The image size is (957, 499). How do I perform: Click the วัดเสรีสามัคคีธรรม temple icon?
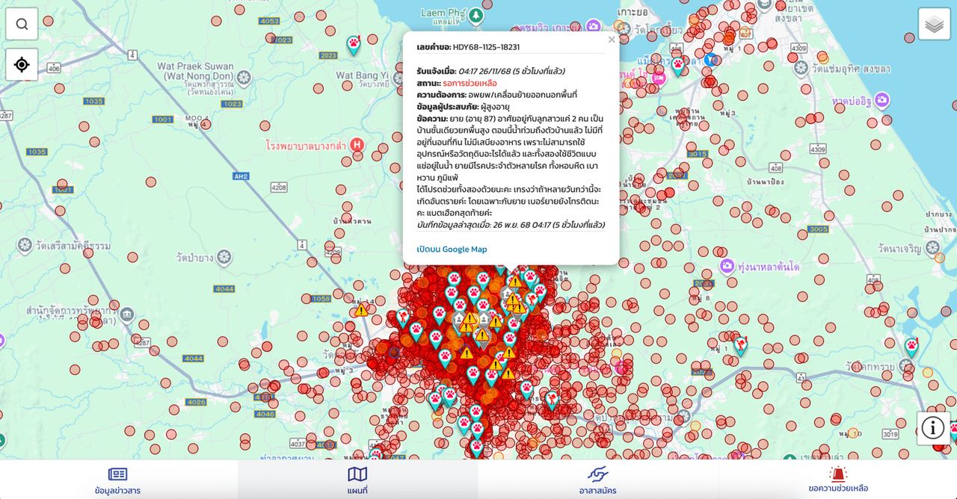coord(25,245)
